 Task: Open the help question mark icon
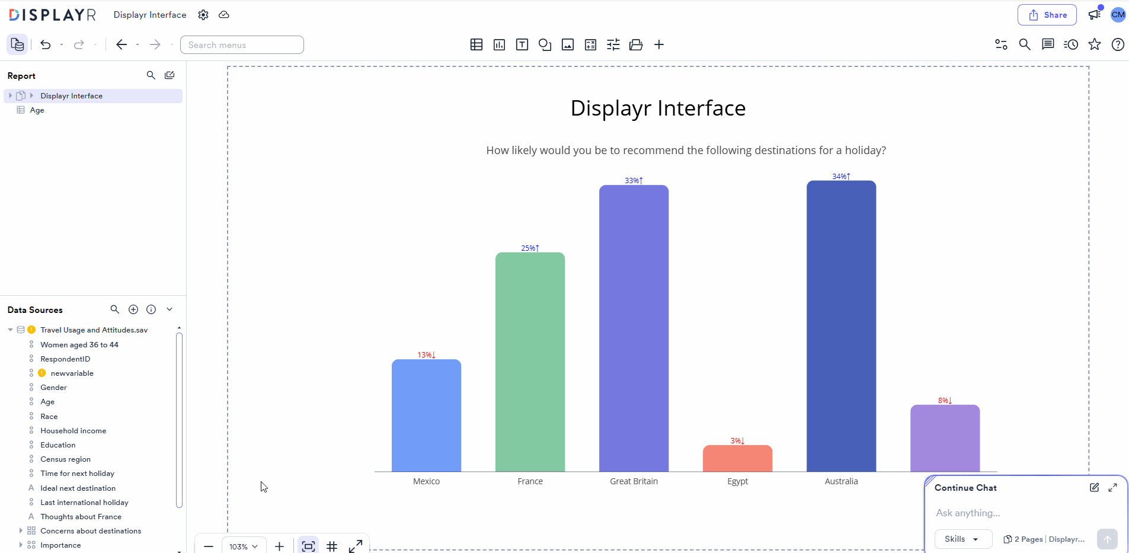[x=1118, y=44]
